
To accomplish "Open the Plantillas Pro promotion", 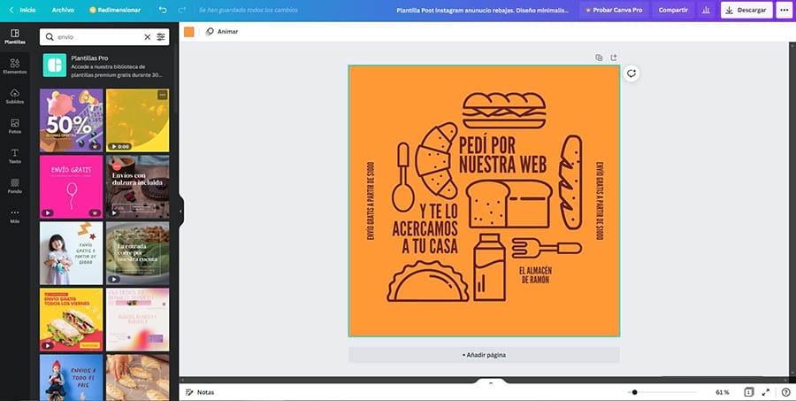I will point(104,66).
